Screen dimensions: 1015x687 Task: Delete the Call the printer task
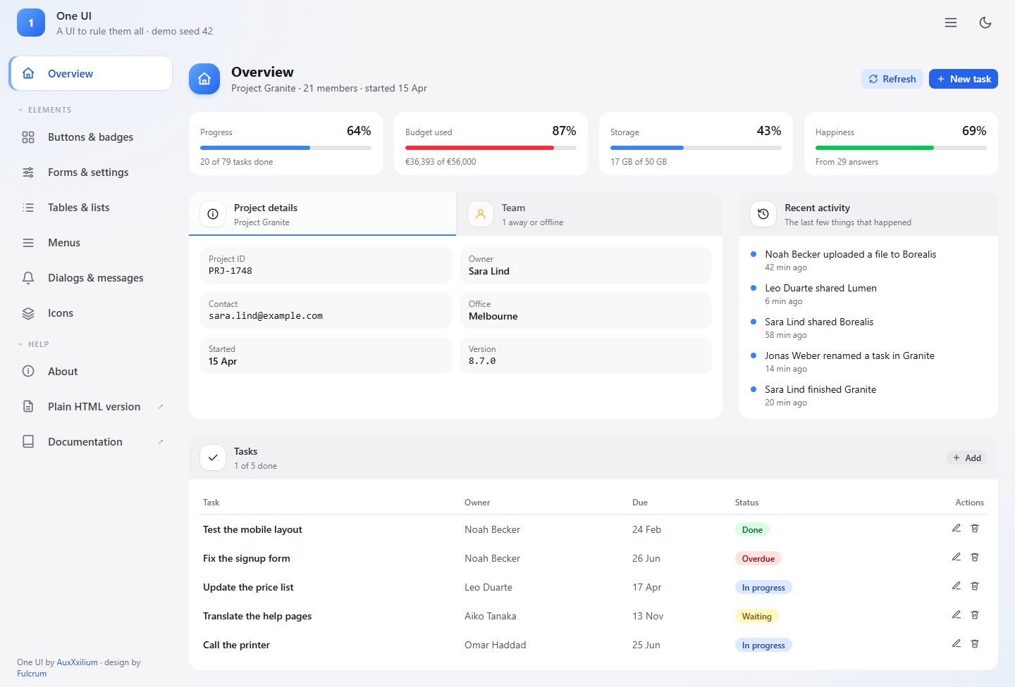[x=975, y=644]
